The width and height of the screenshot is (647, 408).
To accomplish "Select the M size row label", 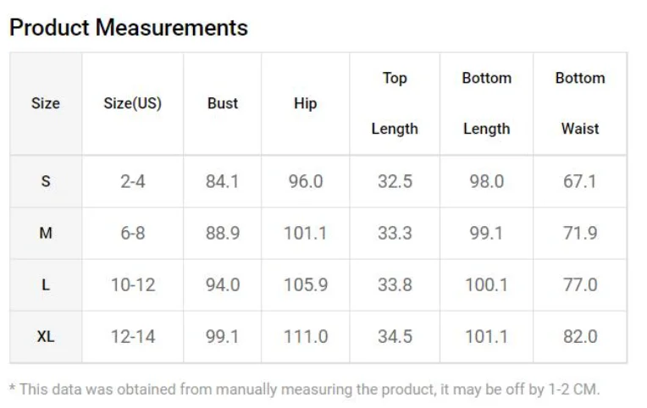I will [x=46, y=233].
